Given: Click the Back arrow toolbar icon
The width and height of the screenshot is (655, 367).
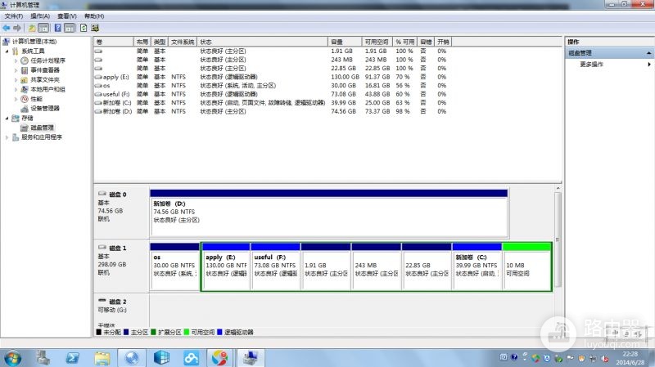Looking at the screenshot, I should 7,28.
